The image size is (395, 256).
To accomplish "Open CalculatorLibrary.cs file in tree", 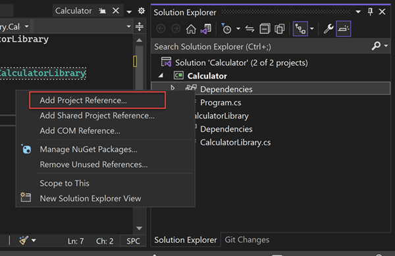I will coord(235,142).
